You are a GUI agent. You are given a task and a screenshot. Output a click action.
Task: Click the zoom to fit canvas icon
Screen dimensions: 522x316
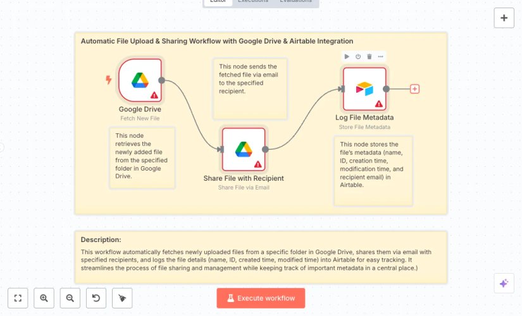point(18,298)
